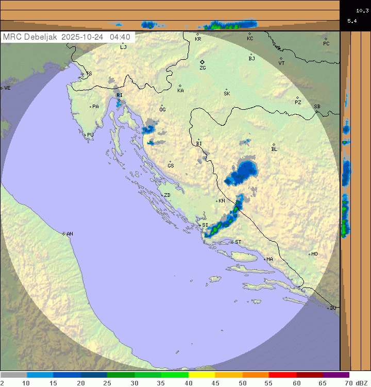
Task: Select the MO Mostar city marker
Action: [309, 254]
